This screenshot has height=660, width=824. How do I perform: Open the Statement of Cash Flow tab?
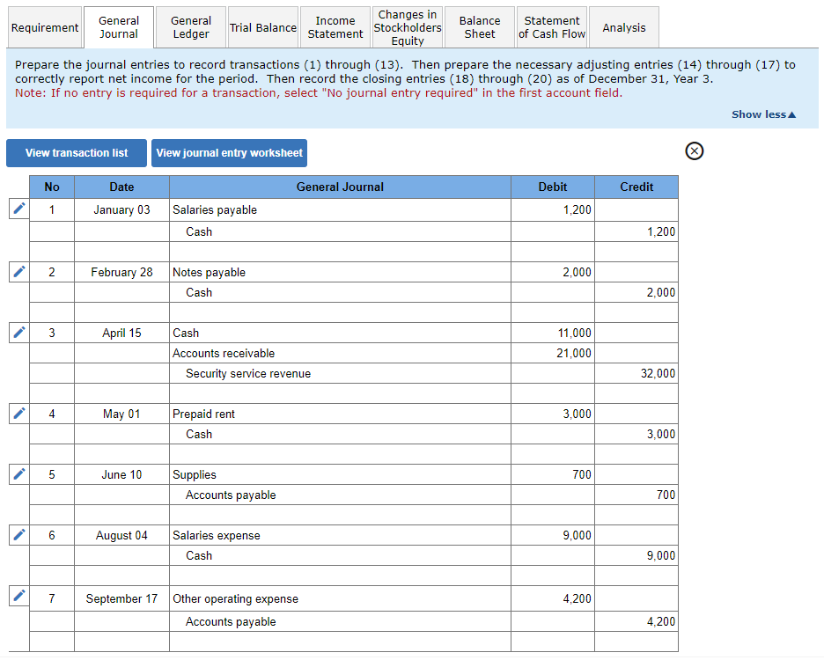coord(552,27)
